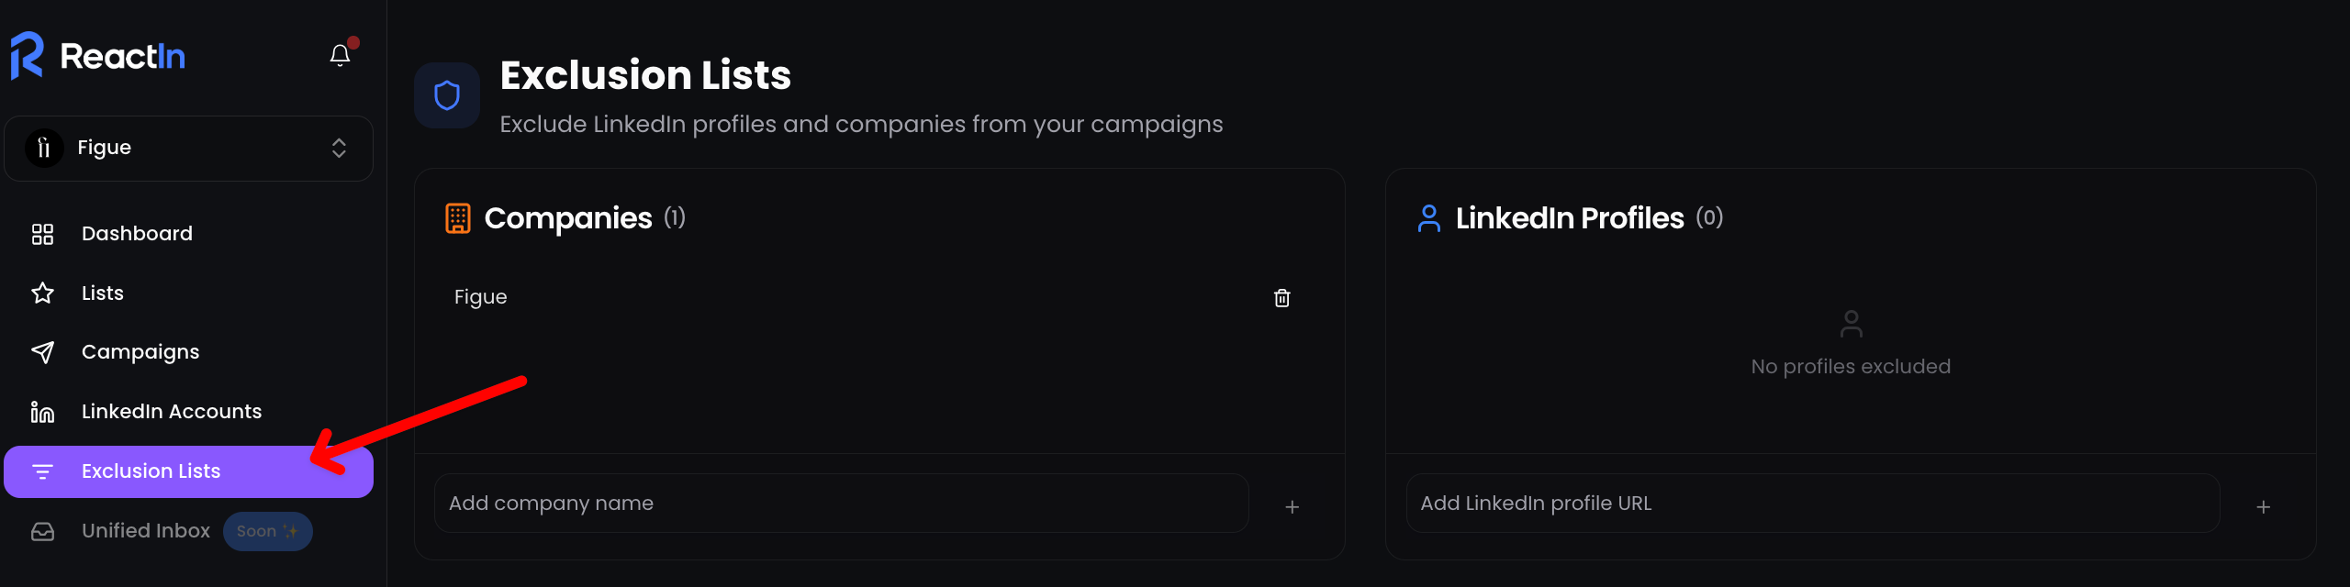Open Dashboard from the sidebar
This screenshot has height=587, width=2350.
coord(137,234)
